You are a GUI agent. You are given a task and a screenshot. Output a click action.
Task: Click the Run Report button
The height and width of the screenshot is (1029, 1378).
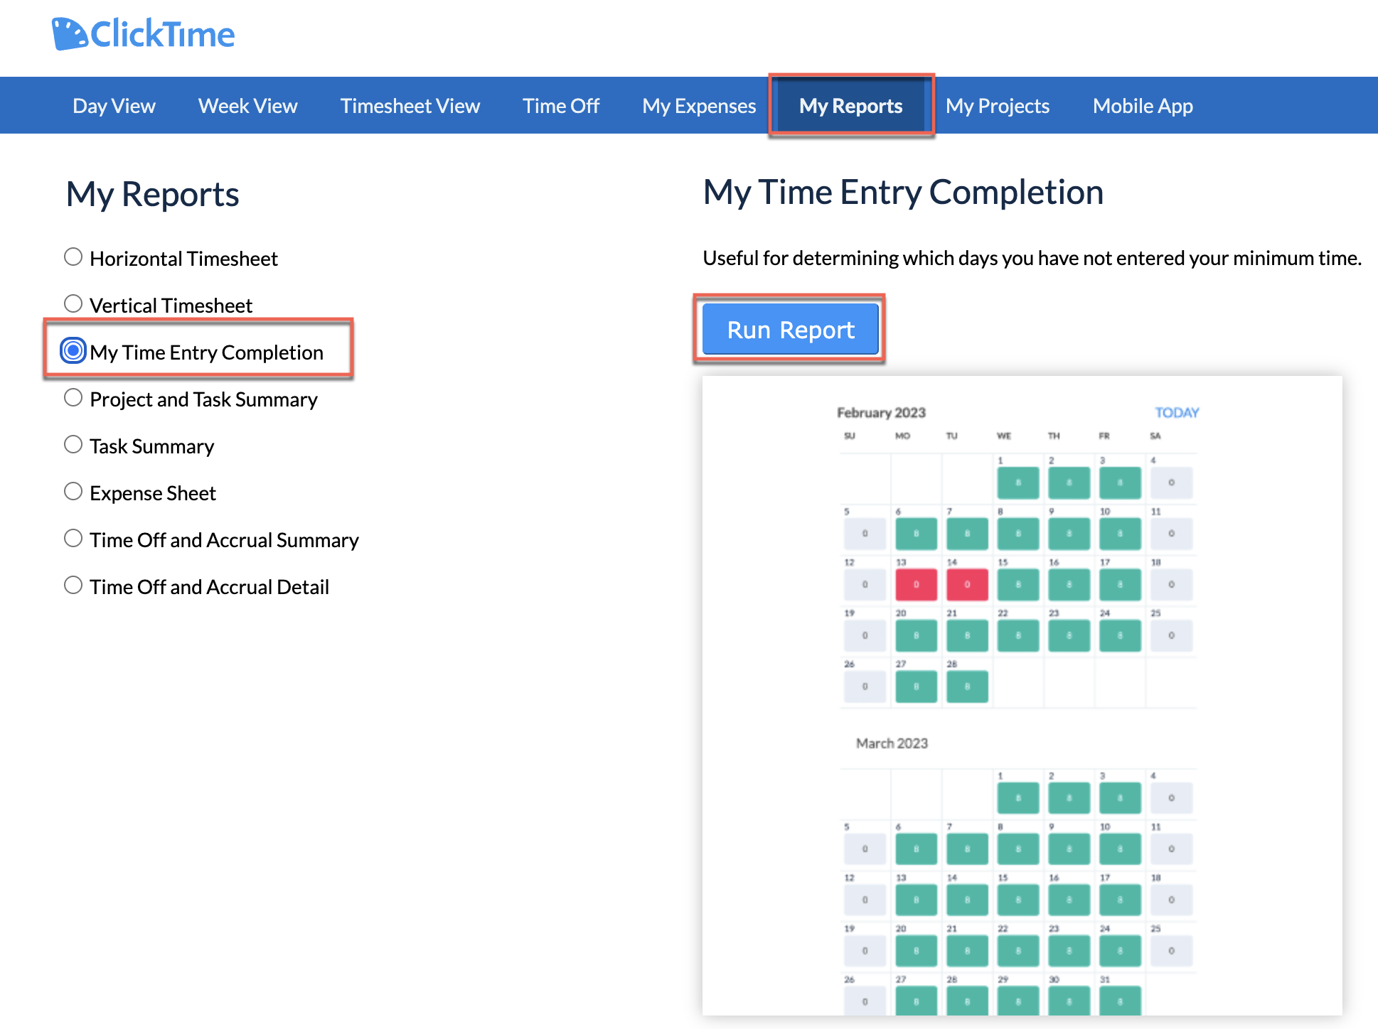[790, 329]
